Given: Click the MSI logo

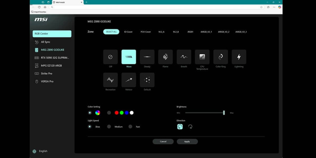Looking at the screenshot, I should click(41, 19).
